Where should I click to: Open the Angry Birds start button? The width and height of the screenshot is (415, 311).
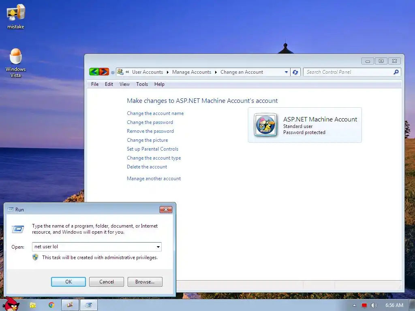[11, 305]
